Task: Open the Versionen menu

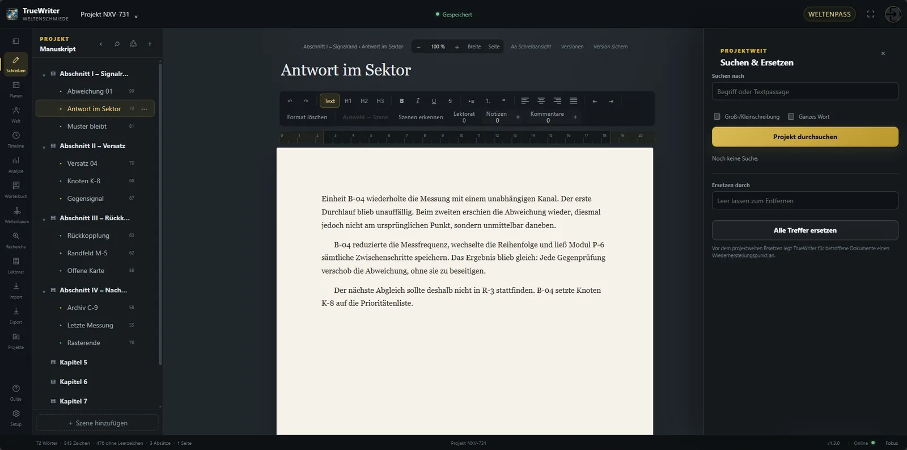Action: [572, 47]
